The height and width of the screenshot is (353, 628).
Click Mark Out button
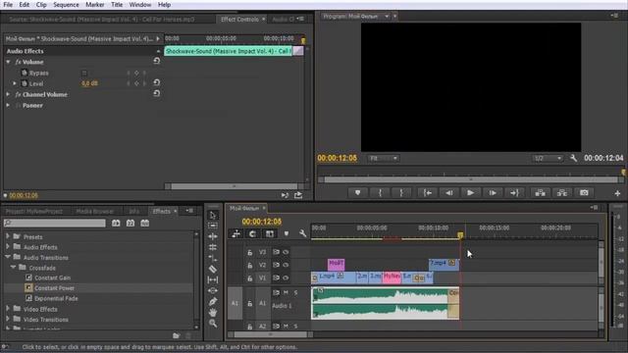401,193
